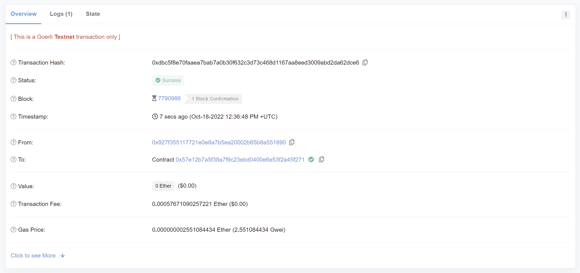580x273 pixels.
Task: Click the help icon beside Value
Action: tap(13, 186)
